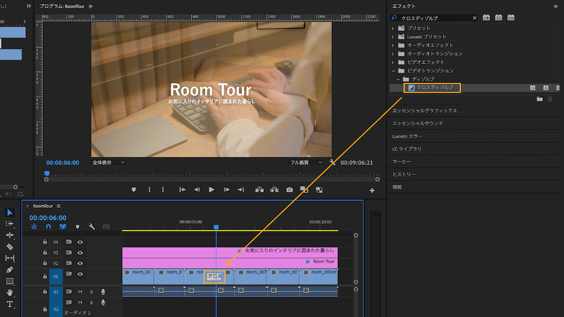Toggle timeline snapping magnet
This screenshot has width=564, height=317.
point(48,227)
